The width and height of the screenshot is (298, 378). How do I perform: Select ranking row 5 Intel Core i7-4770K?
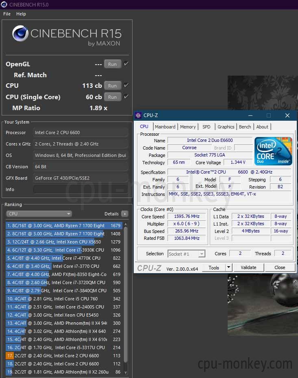[64, 258]
